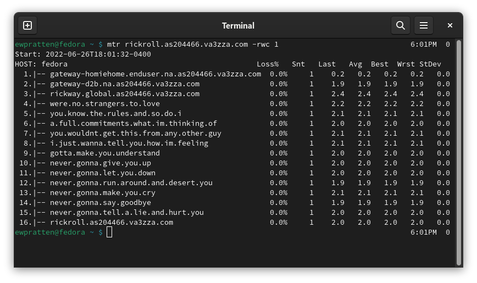Close the Terminal window
Viewport: 477px width, 283px height.
450,25
